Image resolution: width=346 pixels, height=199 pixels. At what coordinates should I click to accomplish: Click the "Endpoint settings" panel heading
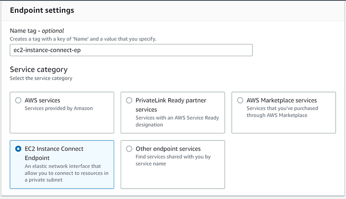click(x=42, y=11)
